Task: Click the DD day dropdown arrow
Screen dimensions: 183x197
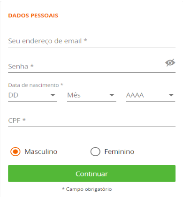Action: click(53, 95)
